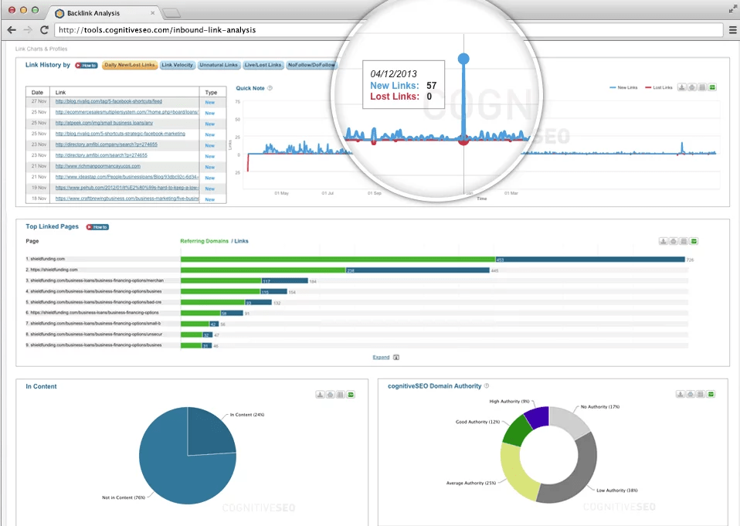The width and height of the screenshot is (740, 526).
Task: Open the How to video for Link History
Action: [x=87, y=65]
